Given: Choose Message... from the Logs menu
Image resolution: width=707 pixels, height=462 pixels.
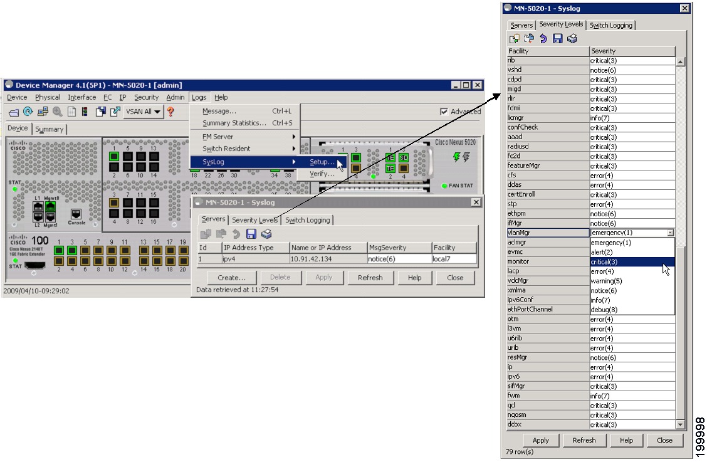Looking at the screenshot, I should coord(245,112).
